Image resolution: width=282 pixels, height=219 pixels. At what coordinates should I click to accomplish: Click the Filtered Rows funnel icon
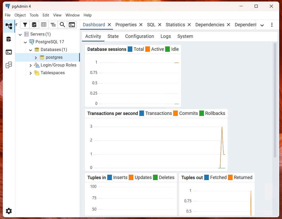[25, 25]
